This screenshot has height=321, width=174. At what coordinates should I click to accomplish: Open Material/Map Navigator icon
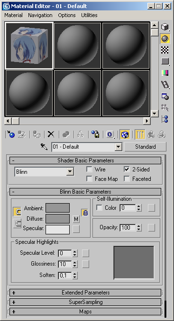click(165, 119)
